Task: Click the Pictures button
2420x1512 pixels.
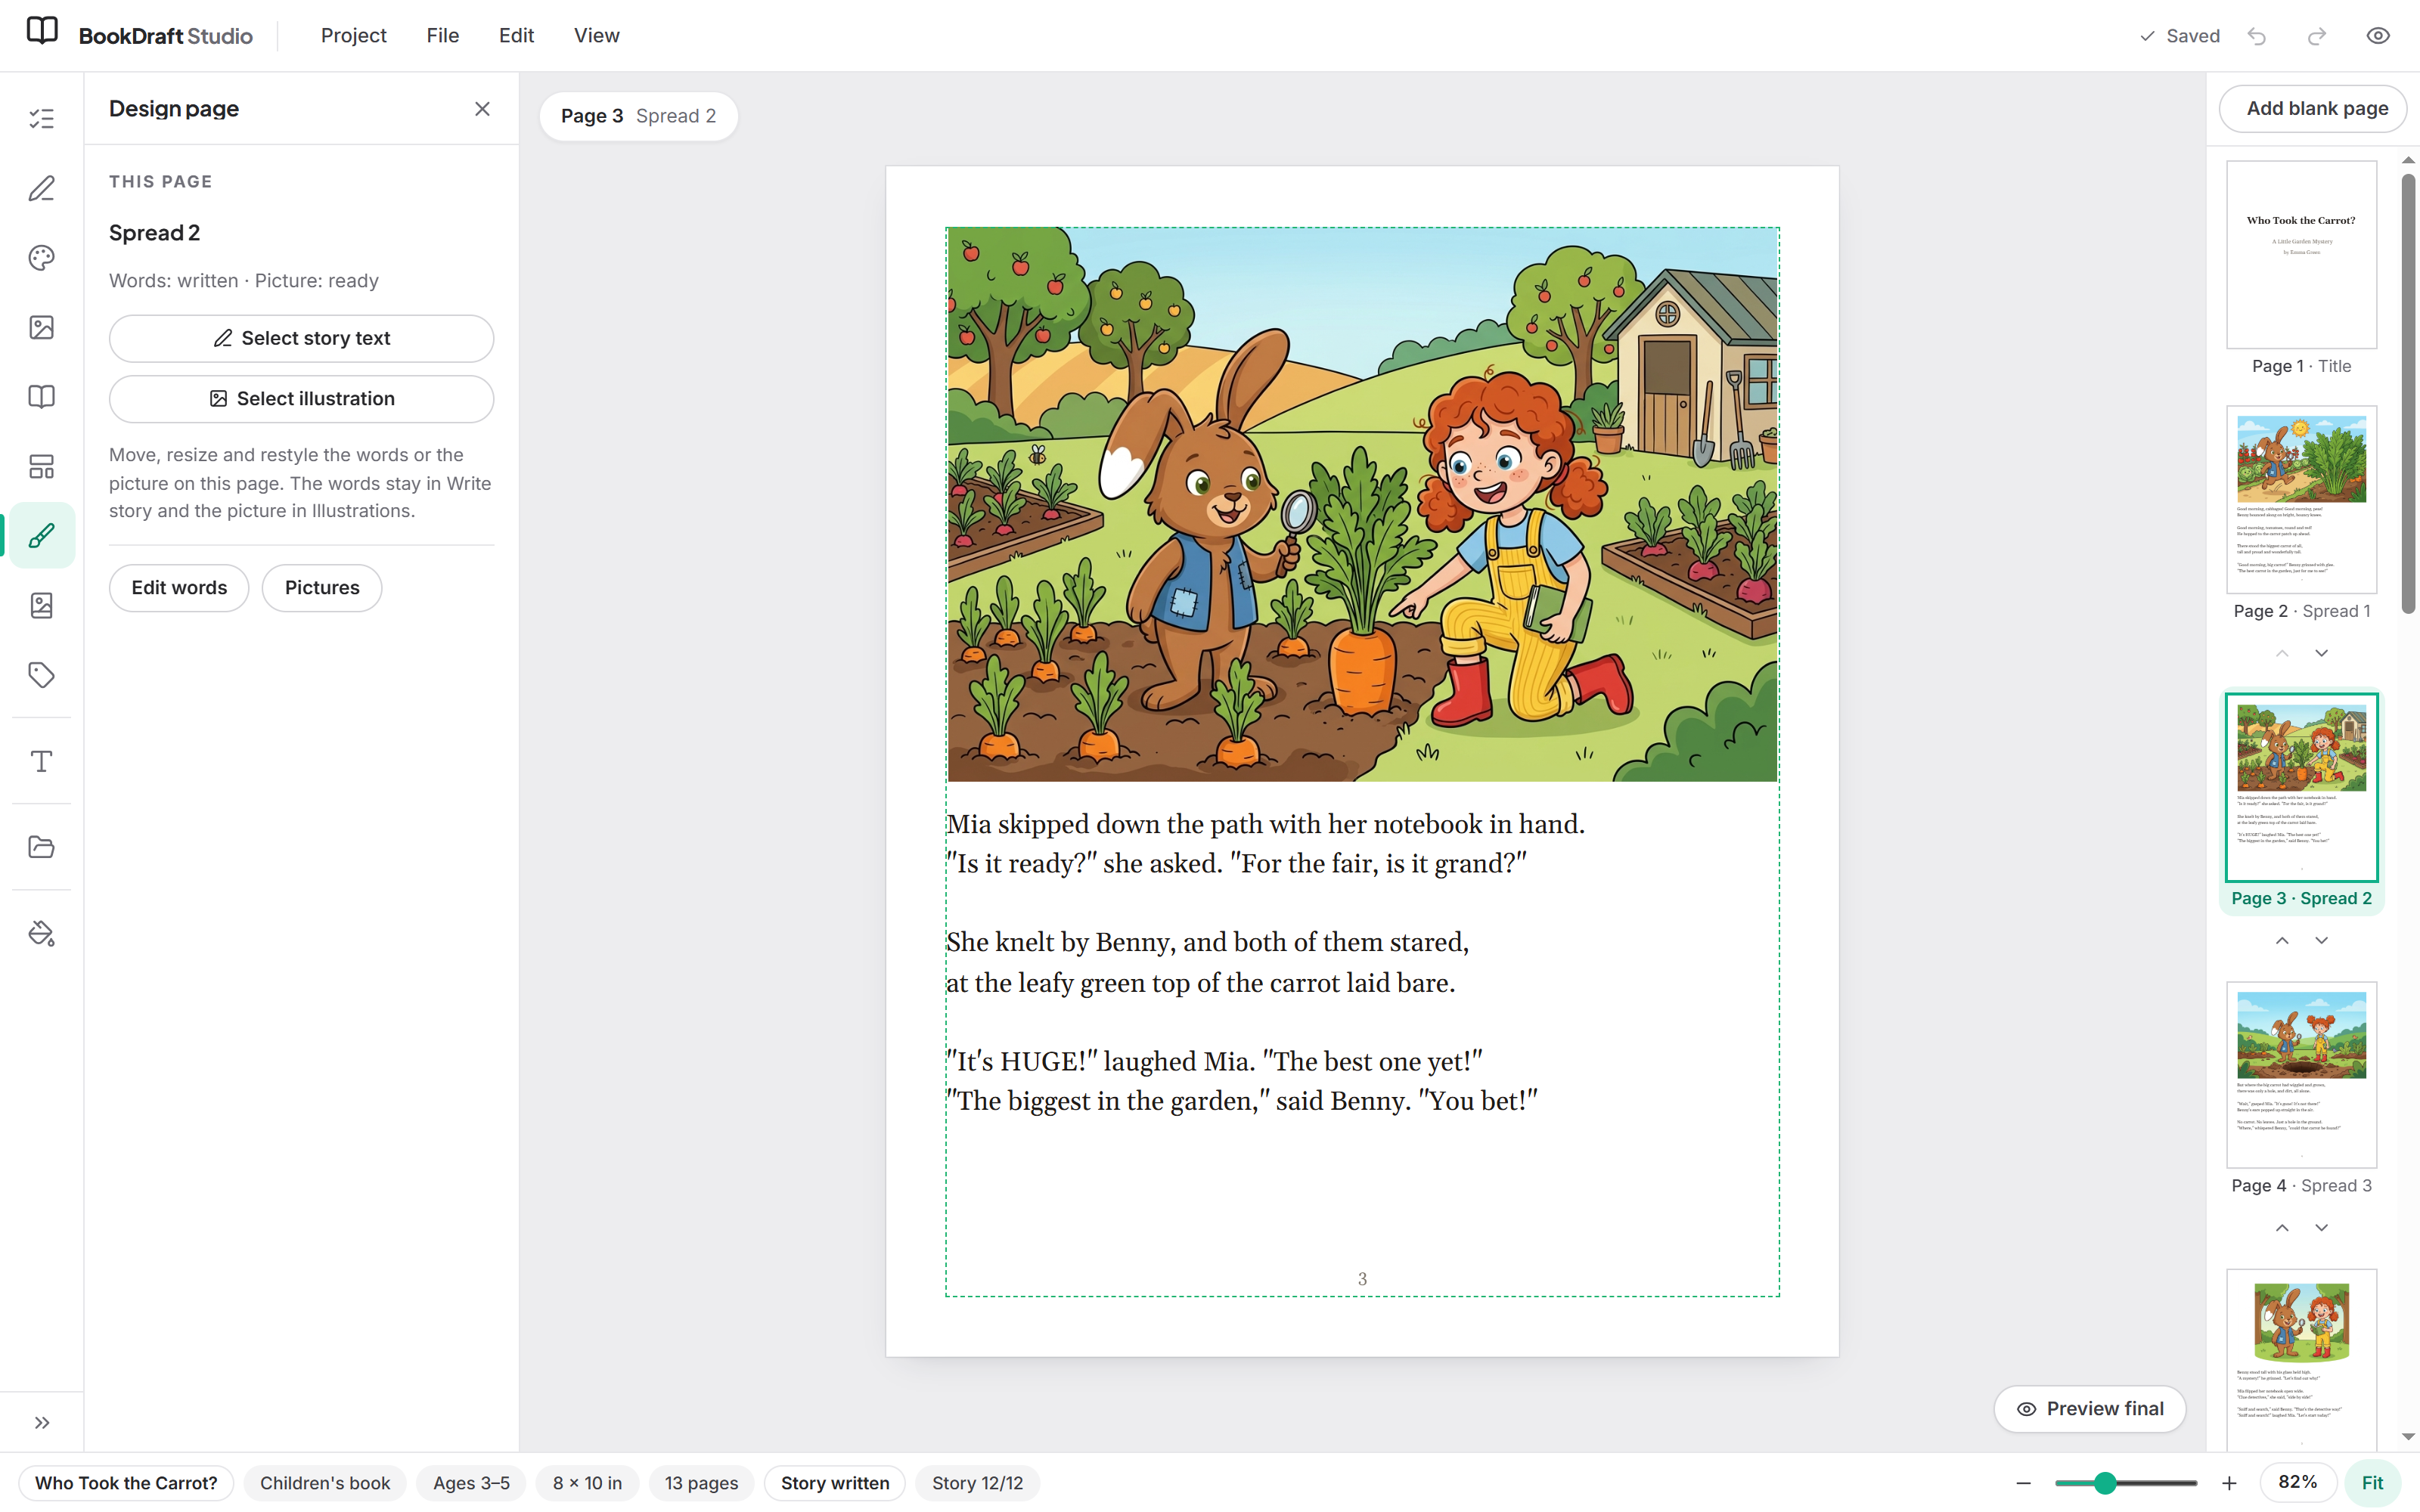Action: (322, 588)
